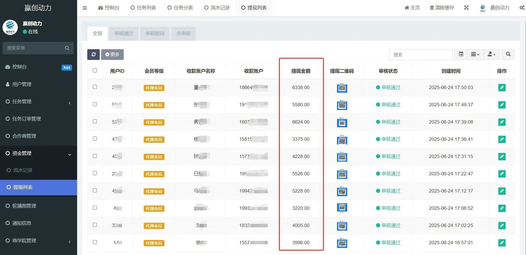The width and height of the screenshot is (526, 255).
Task: Edit the withdrawal created at 17:49:37
Action: (502, 105)
